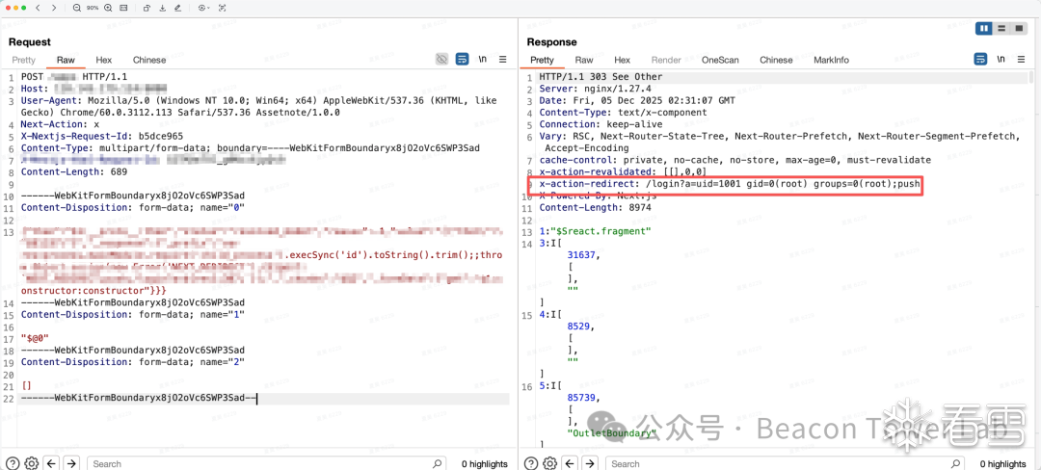Click the 'Content-Length: 8974' response line

[596, 207]
